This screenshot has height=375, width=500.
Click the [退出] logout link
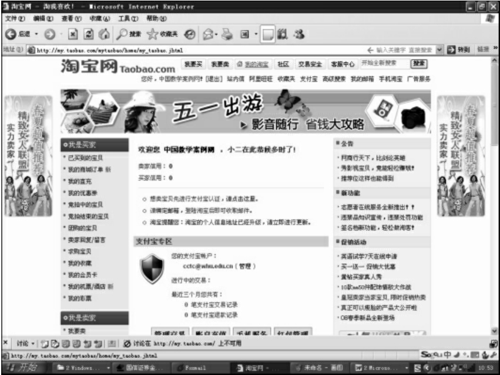[214, 79]
